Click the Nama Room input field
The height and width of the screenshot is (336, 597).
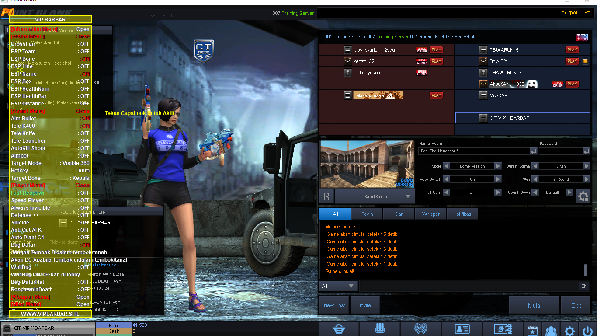[x=474, y=151]
